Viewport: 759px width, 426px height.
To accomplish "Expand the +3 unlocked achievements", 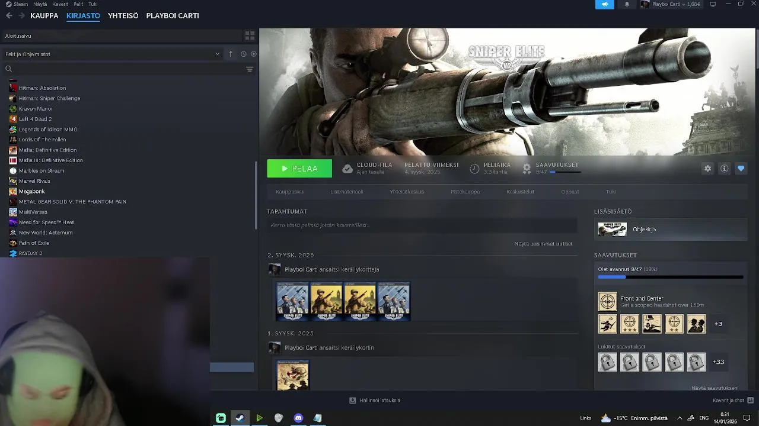I will 718,324.
